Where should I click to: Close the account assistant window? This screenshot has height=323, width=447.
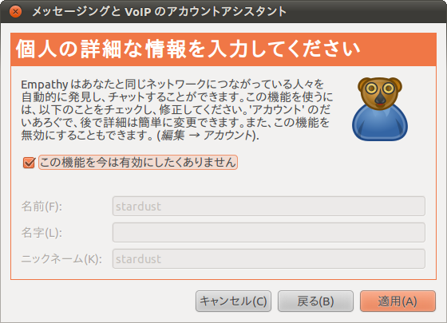point(15,11)
